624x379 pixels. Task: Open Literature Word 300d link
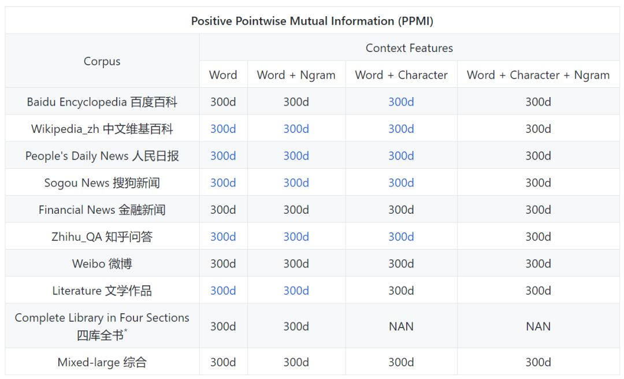223,291
